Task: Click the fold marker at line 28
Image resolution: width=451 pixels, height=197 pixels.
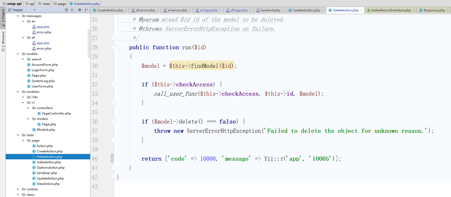Action: tap(114, 47)
